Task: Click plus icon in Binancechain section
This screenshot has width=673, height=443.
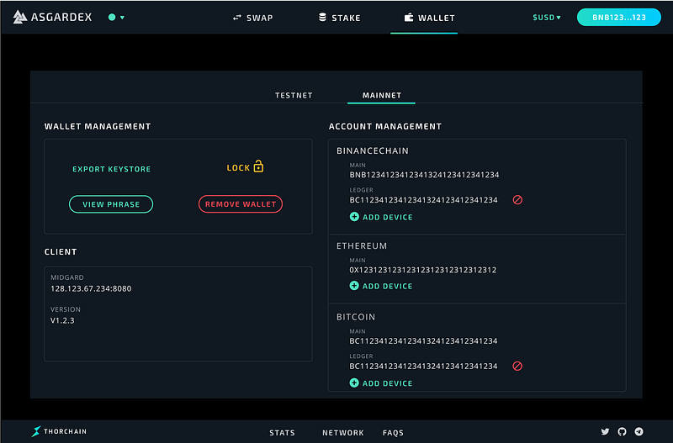Action: (354, 217)
